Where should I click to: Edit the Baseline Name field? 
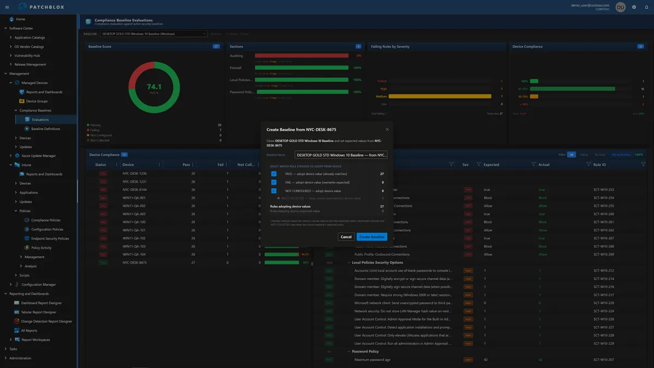click(x=341, y=155)
